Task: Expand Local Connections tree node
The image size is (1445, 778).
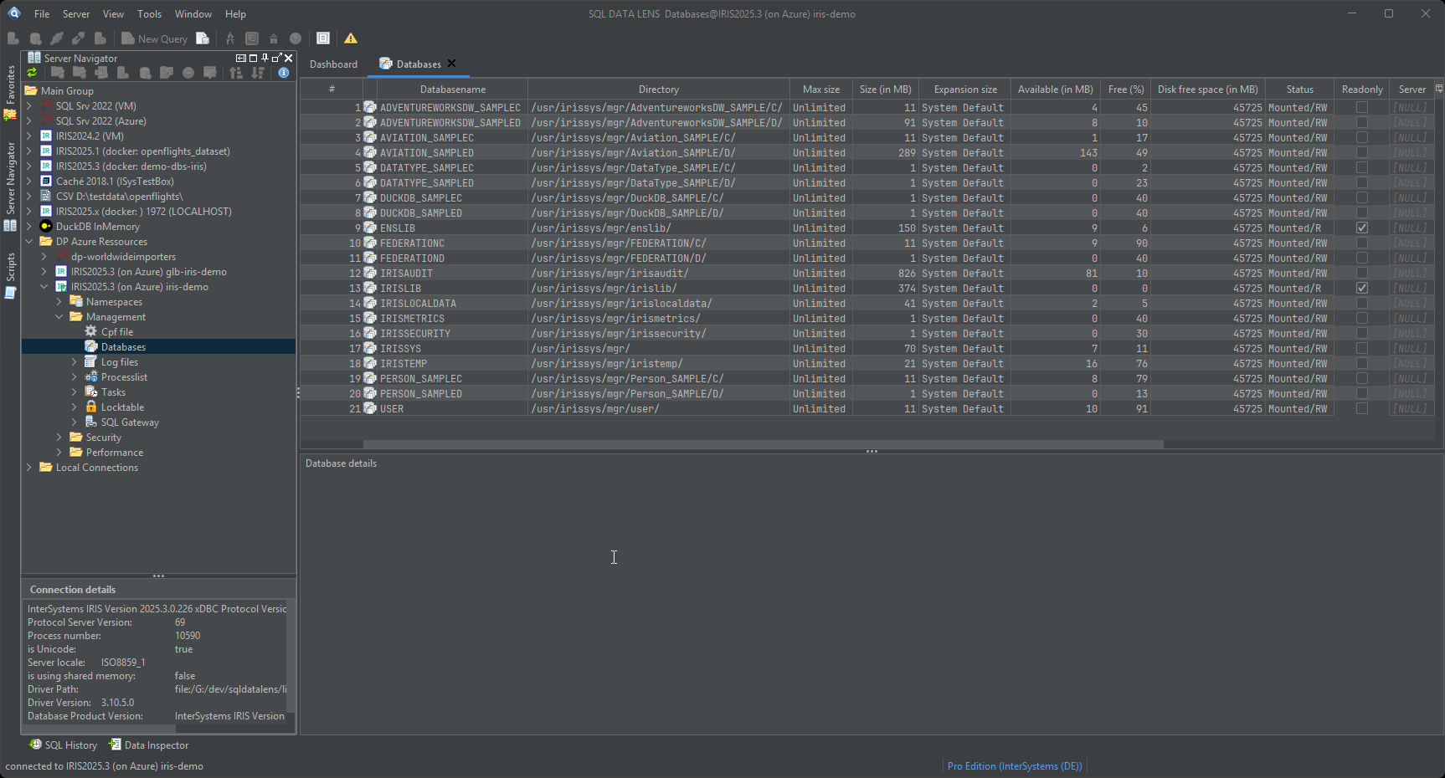Action: tap(29, 468)
